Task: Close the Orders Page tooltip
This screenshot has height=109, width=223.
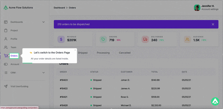Action: [75, 50]
